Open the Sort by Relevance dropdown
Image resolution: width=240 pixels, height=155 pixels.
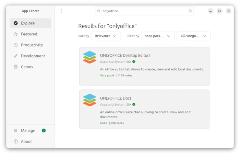pos(106,36)
